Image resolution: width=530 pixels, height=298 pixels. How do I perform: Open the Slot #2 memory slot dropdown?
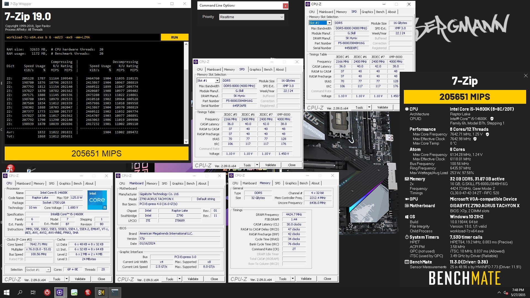click(x=329, y=23)
